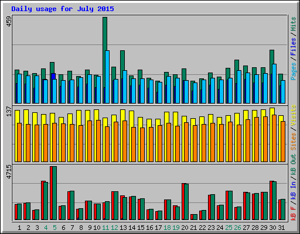
Task: Select the orange Sites bar for day 15
Action: pos(142,144)
